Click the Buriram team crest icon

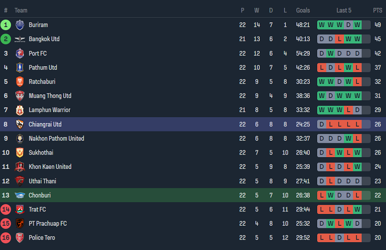[x=20, y=25]
